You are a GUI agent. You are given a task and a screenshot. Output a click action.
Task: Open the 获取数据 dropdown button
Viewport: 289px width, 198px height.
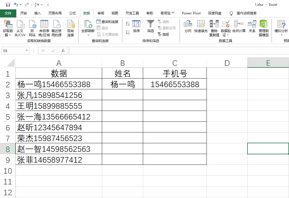point(8,28)
